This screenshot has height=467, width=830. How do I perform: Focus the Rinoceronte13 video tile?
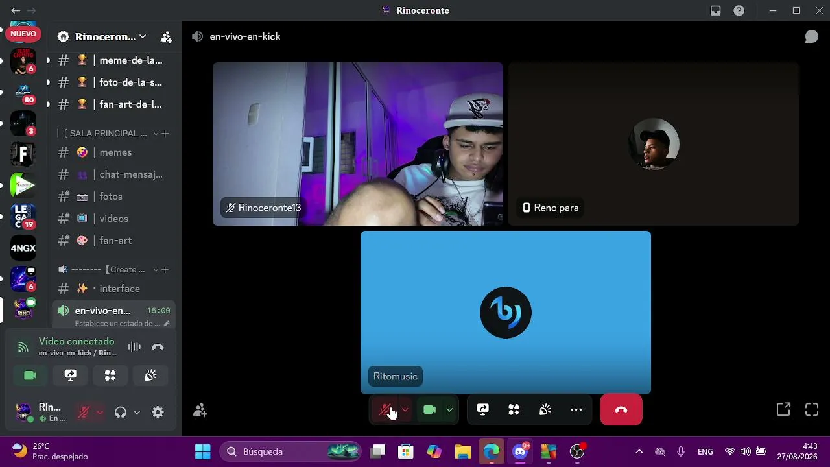tap(358, 144)
